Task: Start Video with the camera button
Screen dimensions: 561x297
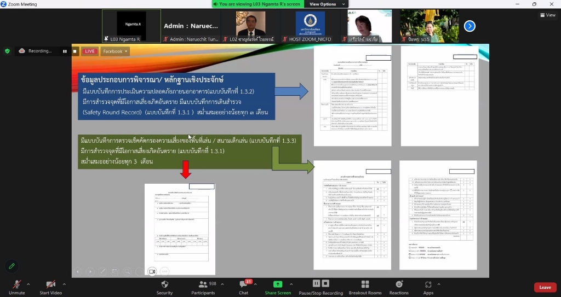Action: pyautogui.click(x=51, y=287)
